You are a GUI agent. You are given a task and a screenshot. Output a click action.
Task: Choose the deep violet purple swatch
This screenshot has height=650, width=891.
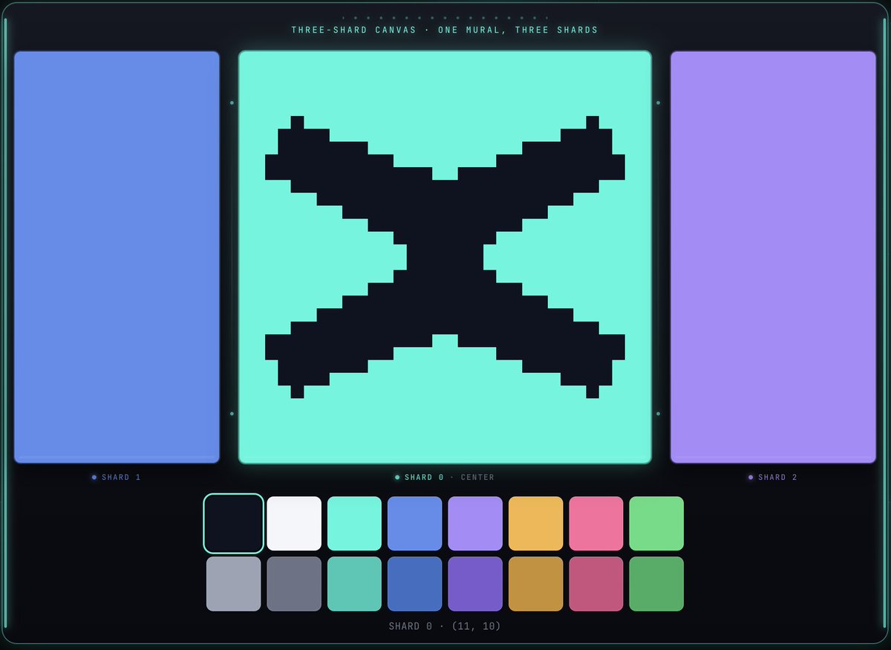[x=475, y=584]
